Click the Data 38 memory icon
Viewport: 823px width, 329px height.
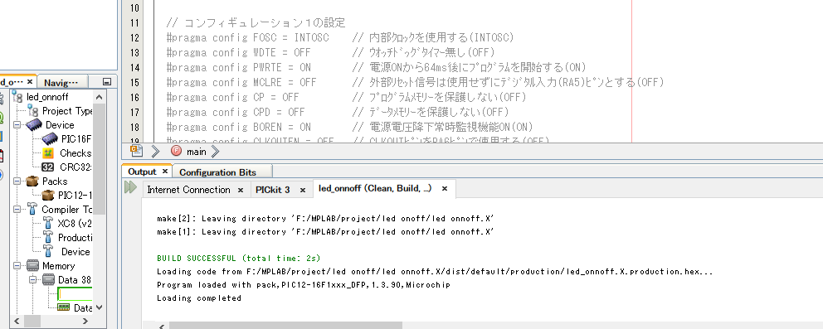point(48,280)
